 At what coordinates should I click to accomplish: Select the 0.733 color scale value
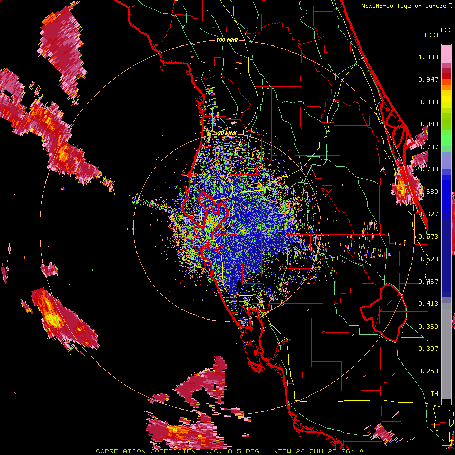click(428, 169)
